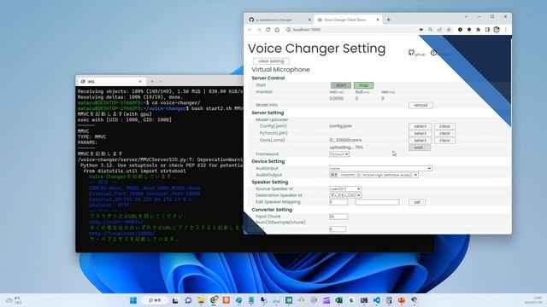Open weather widget in taskbar
Screen dimensions: 547x307
tap(14, 300)
